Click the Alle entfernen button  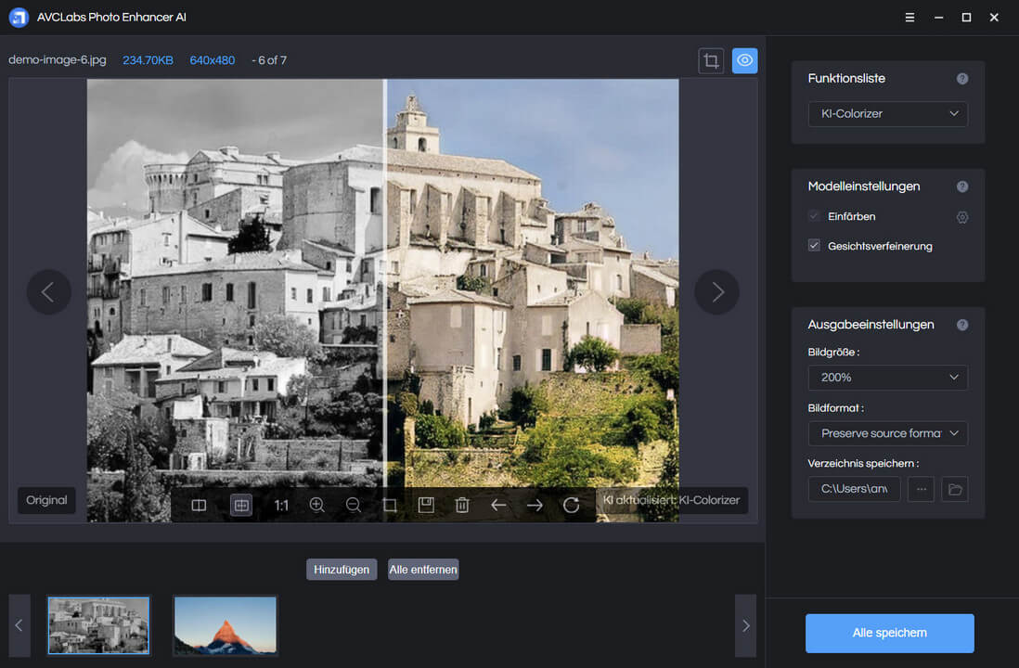click(x=423, y=570)
